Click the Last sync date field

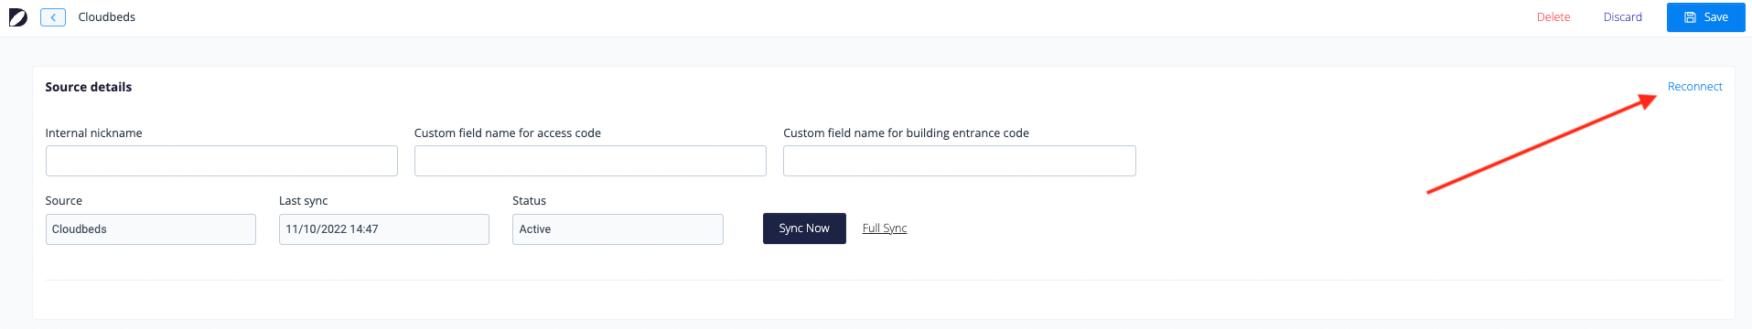384,229
